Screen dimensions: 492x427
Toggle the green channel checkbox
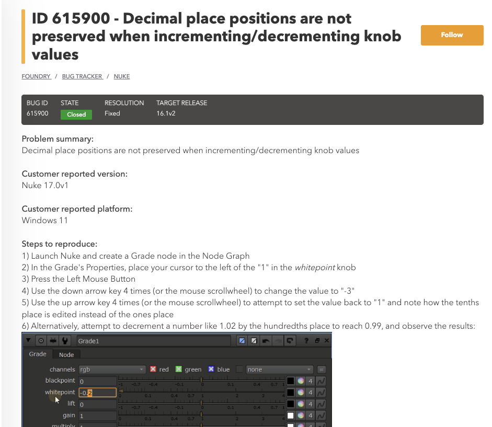178,369
